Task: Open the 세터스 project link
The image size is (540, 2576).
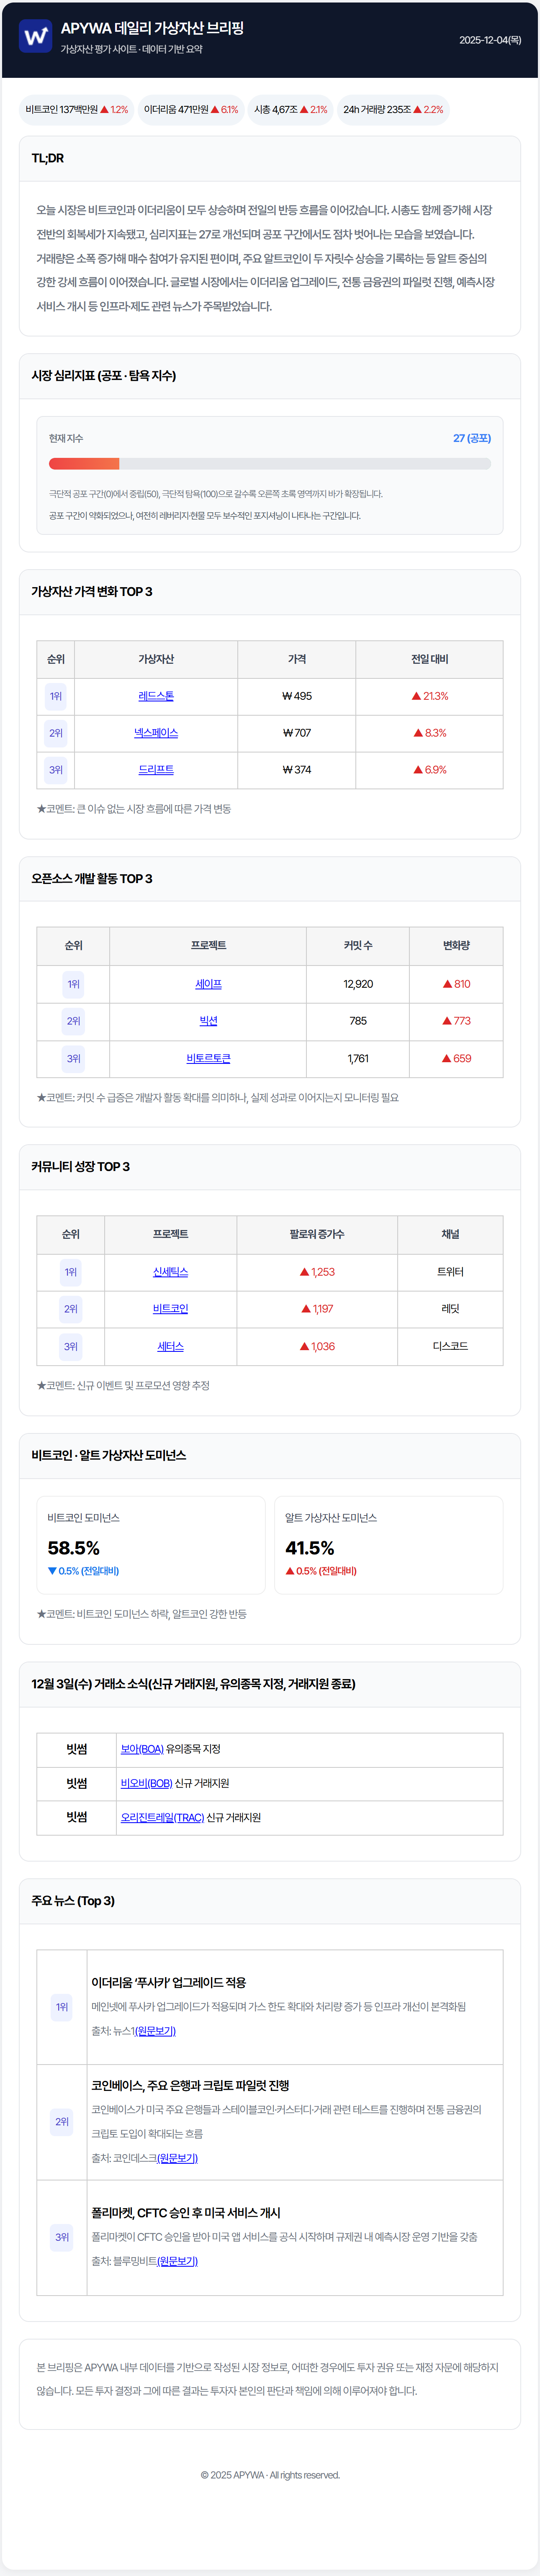Action: click(170, 1346)
